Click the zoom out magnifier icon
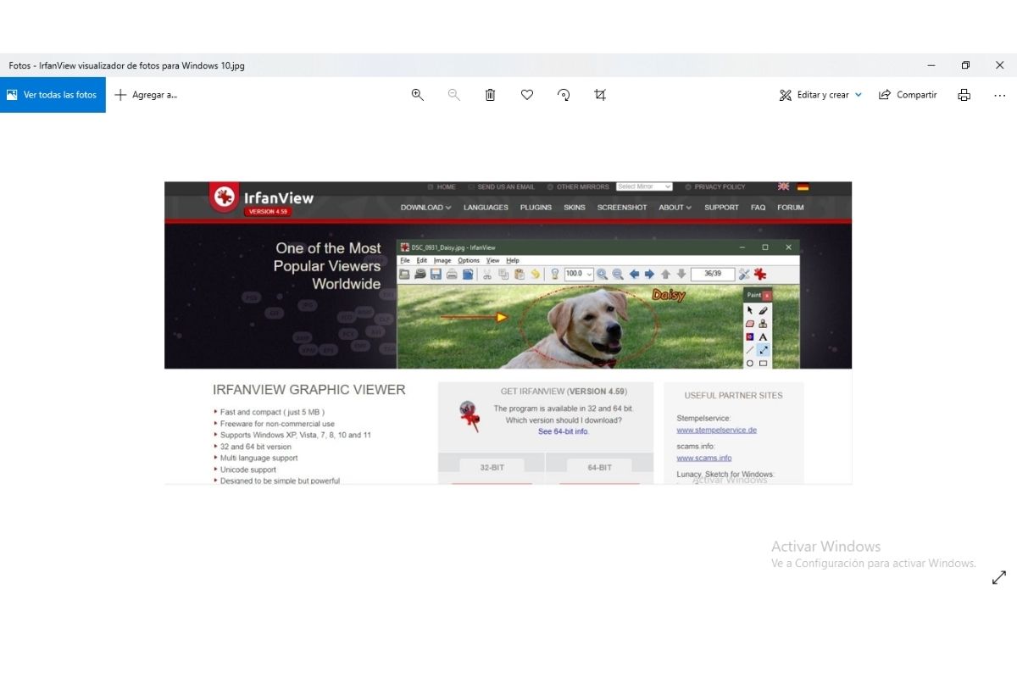 [x=453, y=95]
